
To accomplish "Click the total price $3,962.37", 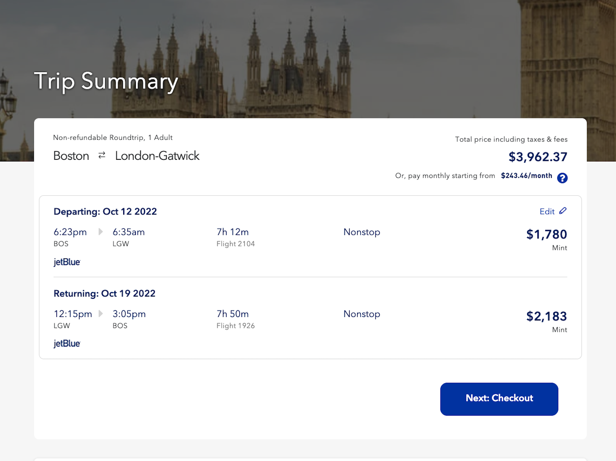I will (537, 157).
